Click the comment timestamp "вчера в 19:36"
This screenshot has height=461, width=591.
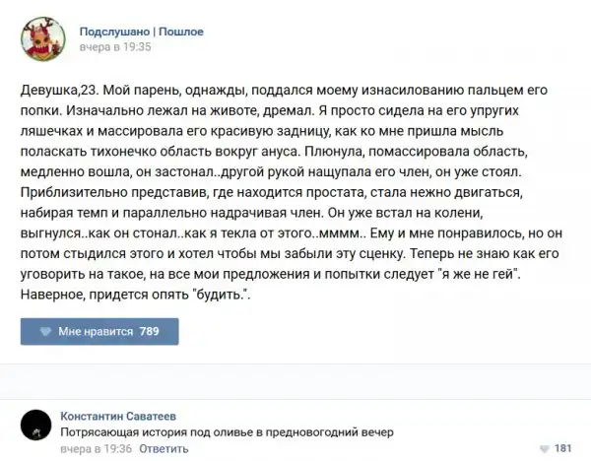(x=96, y=447)
